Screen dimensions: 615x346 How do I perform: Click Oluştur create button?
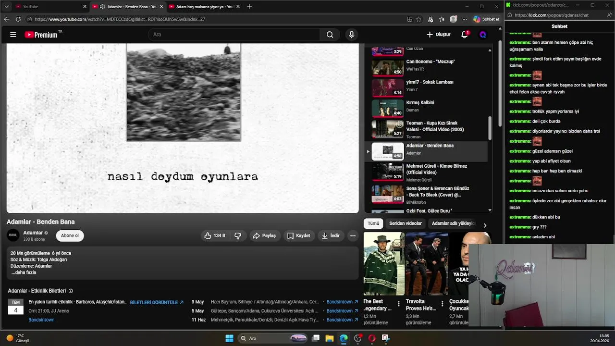[x=438, y=35]
